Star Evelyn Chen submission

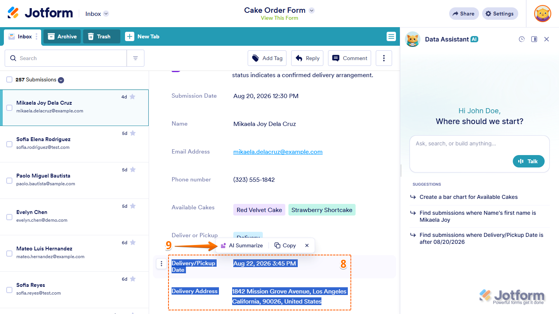132,206
